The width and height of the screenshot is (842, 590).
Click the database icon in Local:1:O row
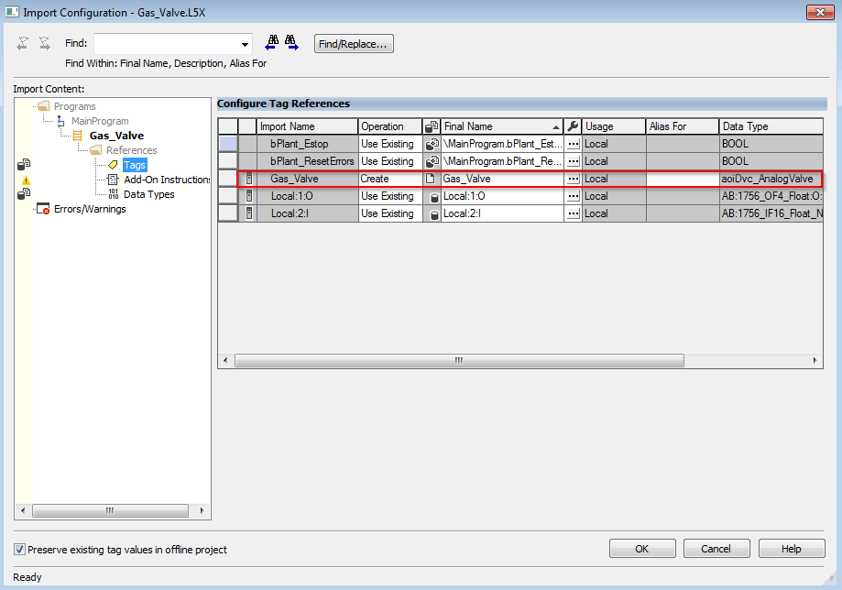click(x=434, y=198)
